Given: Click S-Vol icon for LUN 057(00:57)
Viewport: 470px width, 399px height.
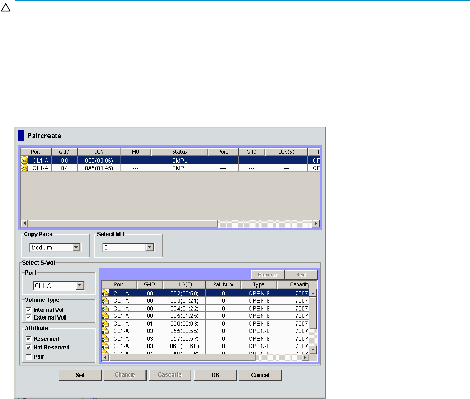Looking at the screenshot, I should pos(105,338).
